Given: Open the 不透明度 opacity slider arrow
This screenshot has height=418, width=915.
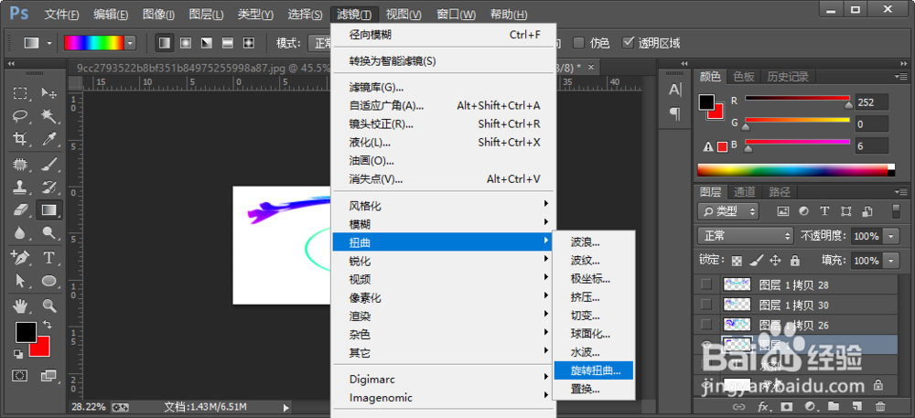Looking at the screenshot, I should pyautogui.click(x=891, y=236).
